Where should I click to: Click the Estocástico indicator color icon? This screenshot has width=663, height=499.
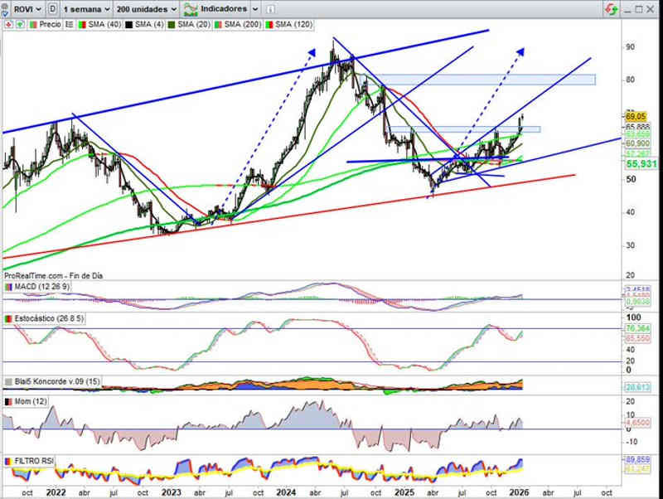click(8, 318)
